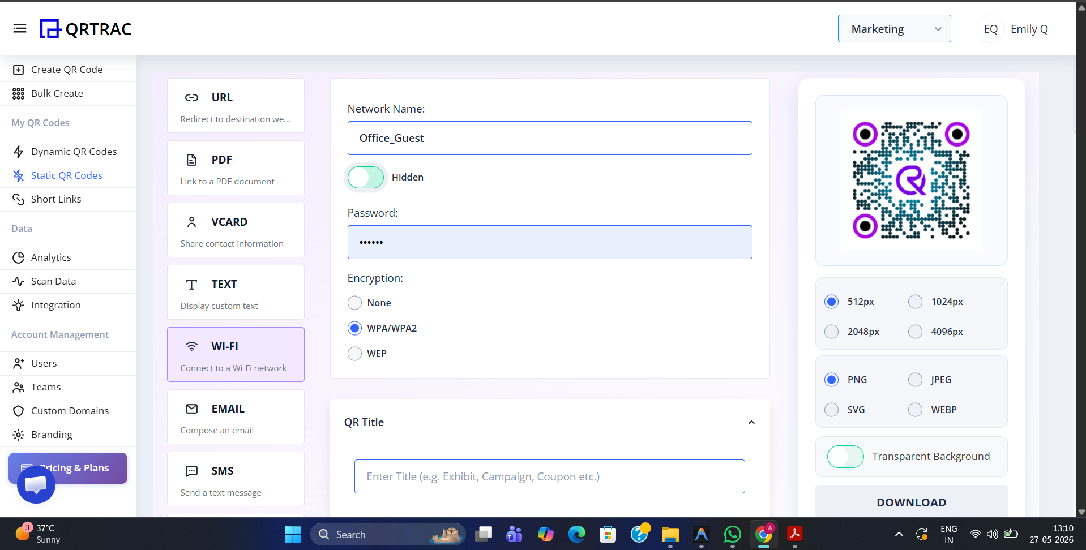The height and width of the screenshot is (550, 1086).
Task: Click the taskbar Search box
Action: [x=387, y=534]
